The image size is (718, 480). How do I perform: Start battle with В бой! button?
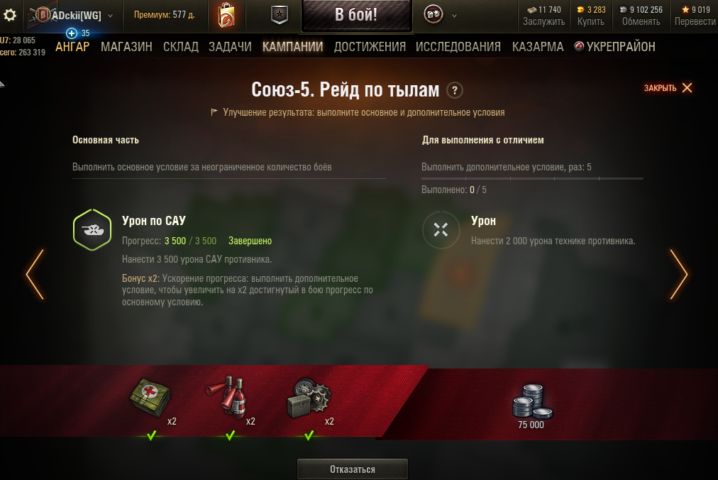356,15
